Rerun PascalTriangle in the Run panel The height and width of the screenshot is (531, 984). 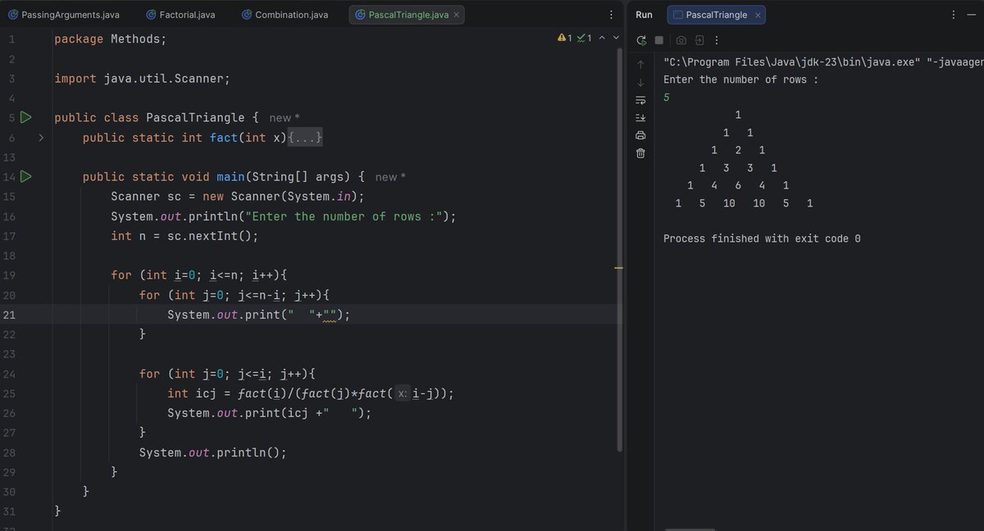pyautogui.click(x=642, y=40)
